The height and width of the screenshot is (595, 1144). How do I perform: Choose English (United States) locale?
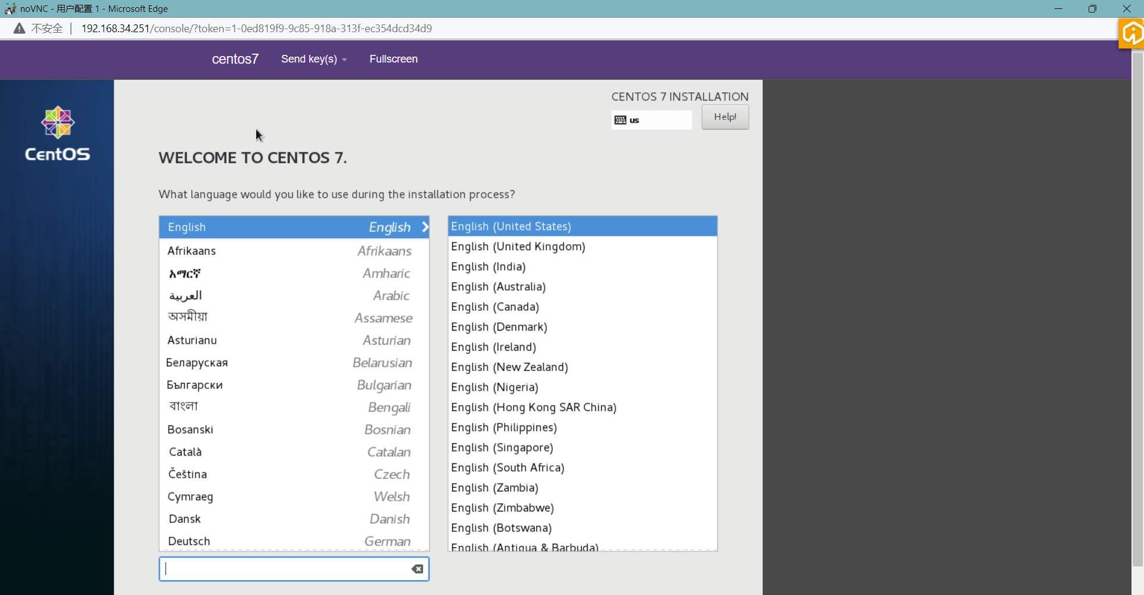coord(582,226)
